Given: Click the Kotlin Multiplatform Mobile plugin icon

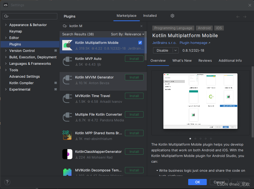Looking at the screenshot, I should [x=67, y=45].
